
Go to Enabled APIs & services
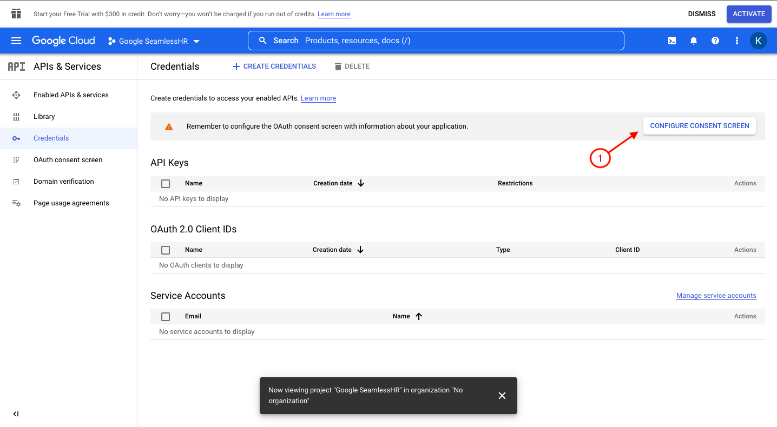[x=71, y=95]
